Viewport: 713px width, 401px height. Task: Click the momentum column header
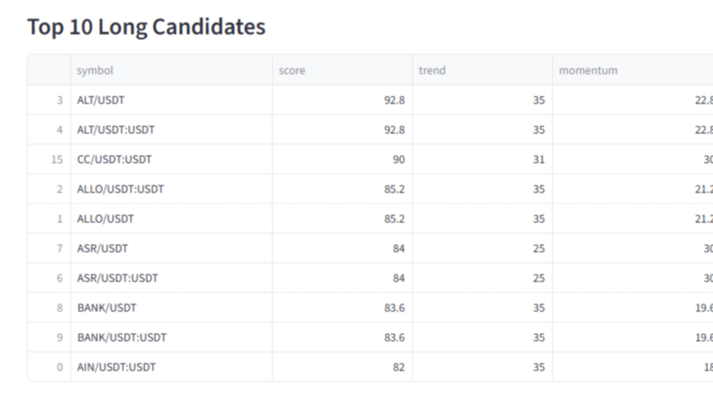(633, 70)
